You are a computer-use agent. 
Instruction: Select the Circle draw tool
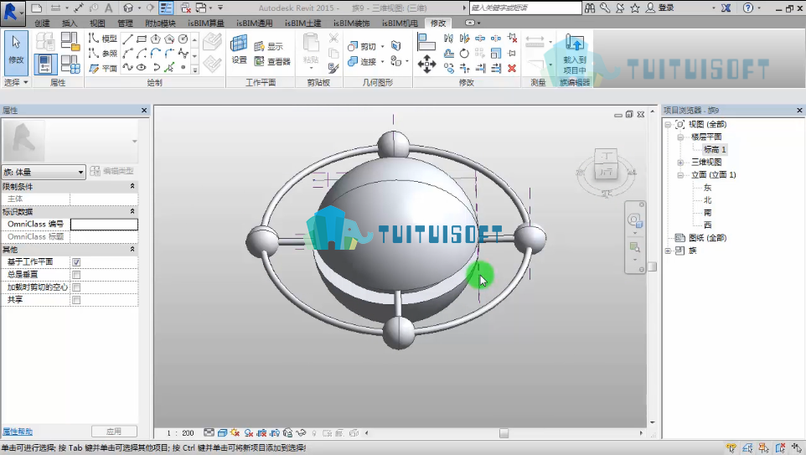coord(183,39)
